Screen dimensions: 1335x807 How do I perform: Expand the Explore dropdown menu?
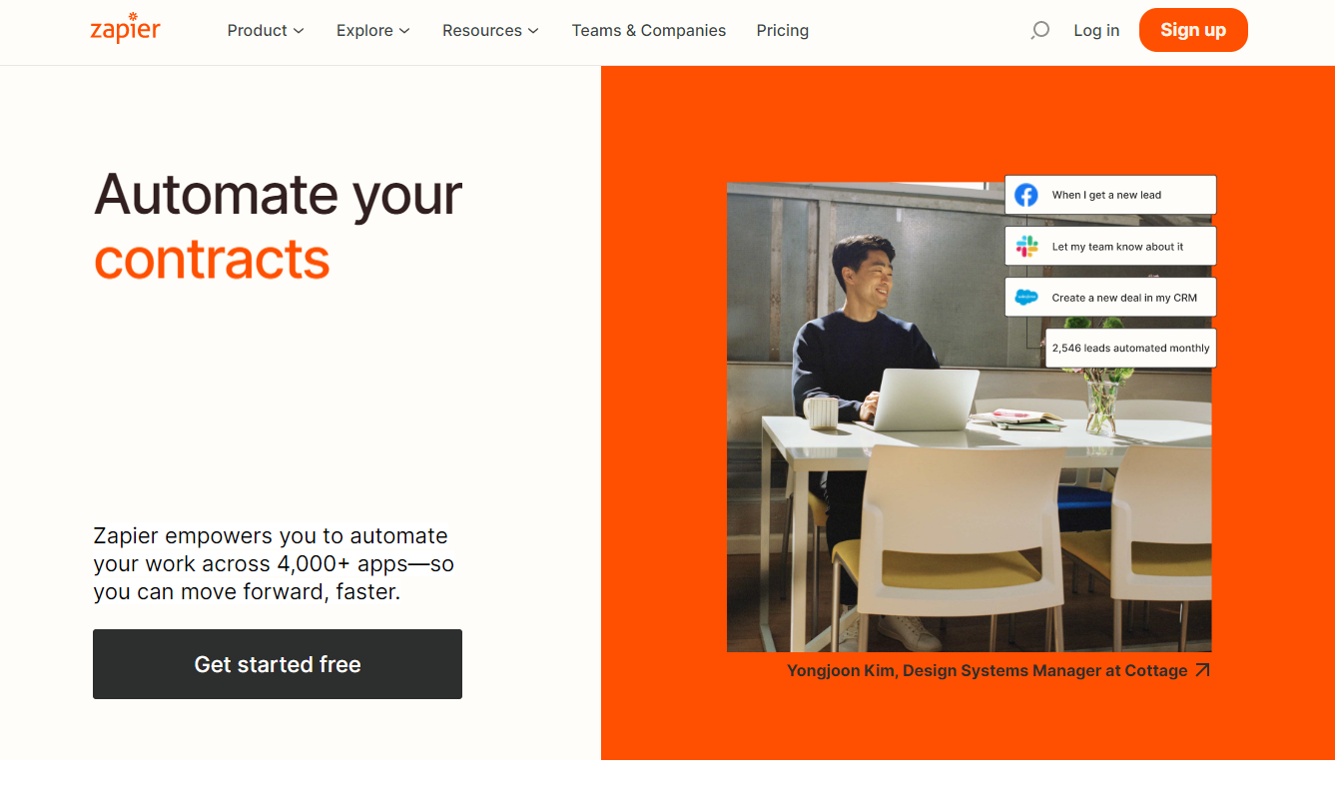tap(373, 31)
